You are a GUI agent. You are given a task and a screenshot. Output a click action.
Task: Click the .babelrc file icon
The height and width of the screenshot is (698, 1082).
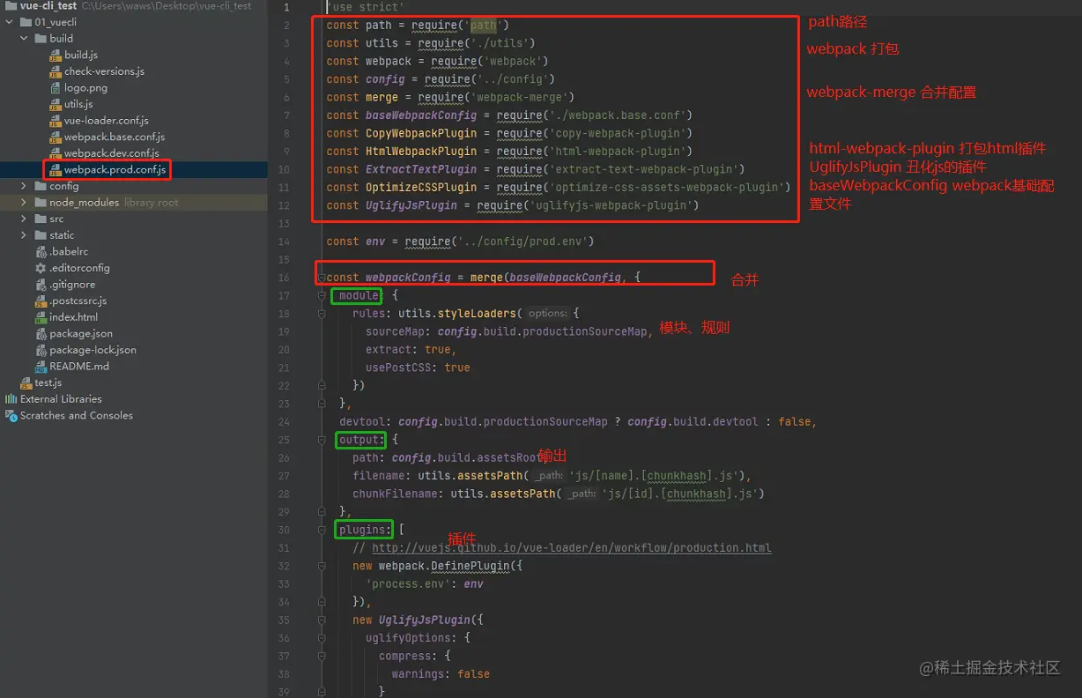[41, 252]
